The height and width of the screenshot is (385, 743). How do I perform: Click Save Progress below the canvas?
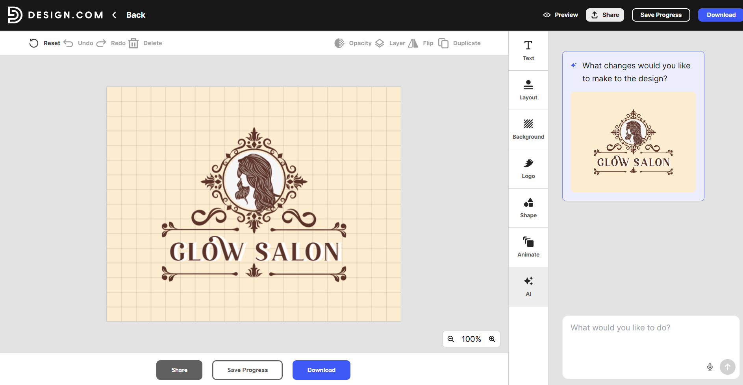point(247,370)
